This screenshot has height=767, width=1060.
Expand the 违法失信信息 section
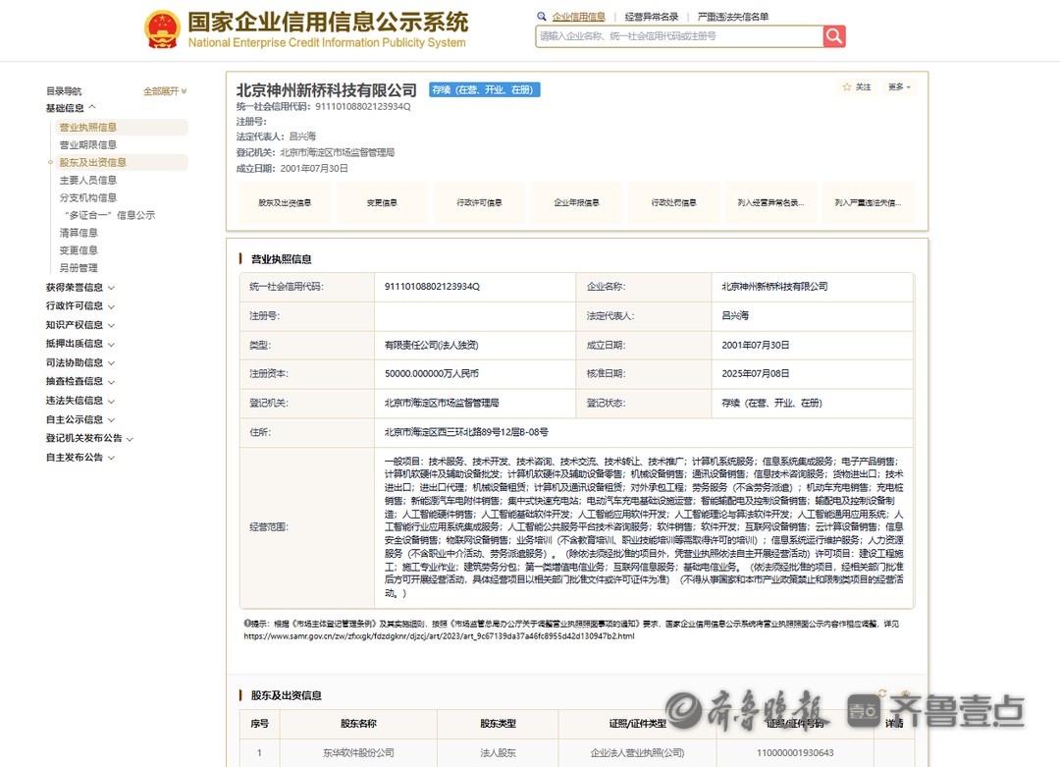(80, 401)
